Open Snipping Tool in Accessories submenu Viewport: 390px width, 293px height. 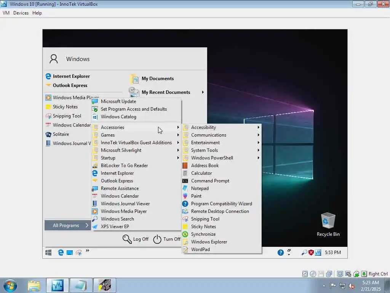[x=222, y=219]
